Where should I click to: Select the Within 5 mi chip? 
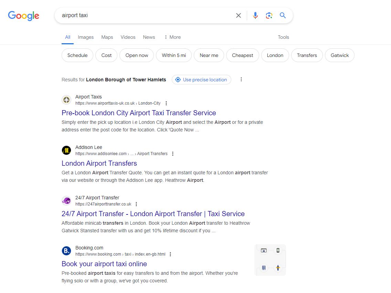(x=174, y=56)
